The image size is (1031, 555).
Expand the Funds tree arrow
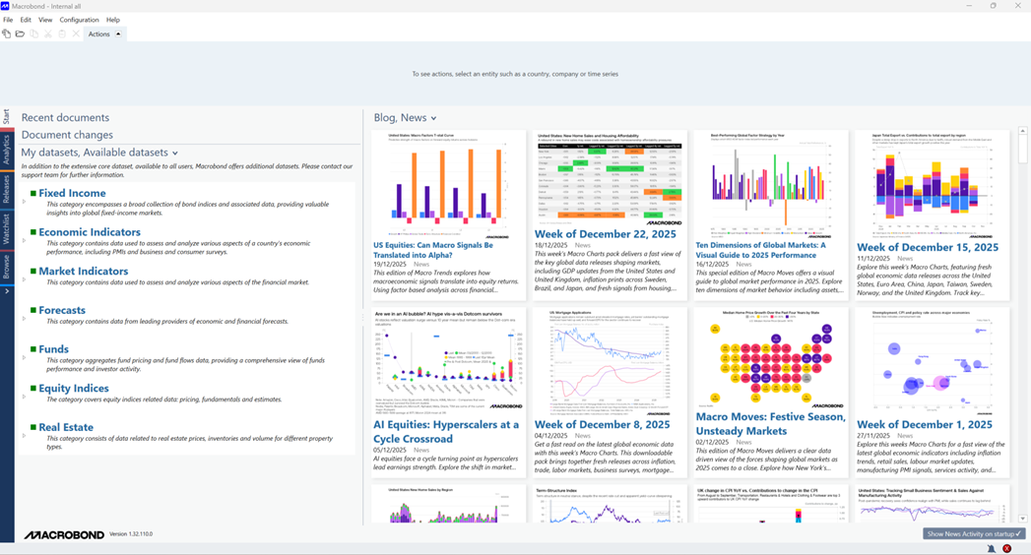pos(25,357)
